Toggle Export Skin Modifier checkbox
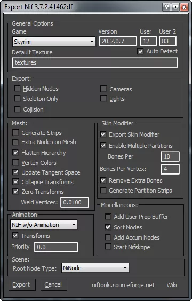Screen dimensions: 192x301 coord(103,134)
